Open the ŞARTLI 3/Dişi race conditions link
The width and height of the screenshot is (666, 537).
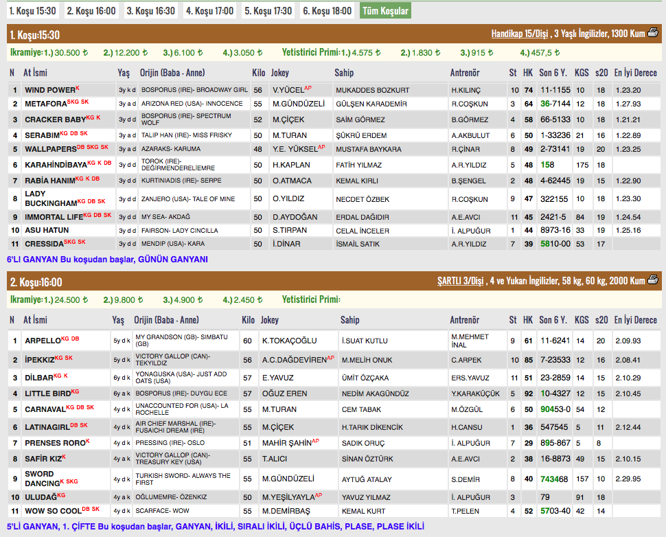pos(460,281)
